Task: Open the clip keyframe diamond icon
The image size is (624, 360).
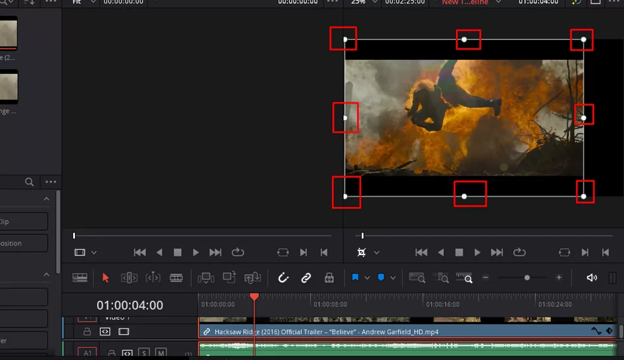Action: (x=609, y=331)
